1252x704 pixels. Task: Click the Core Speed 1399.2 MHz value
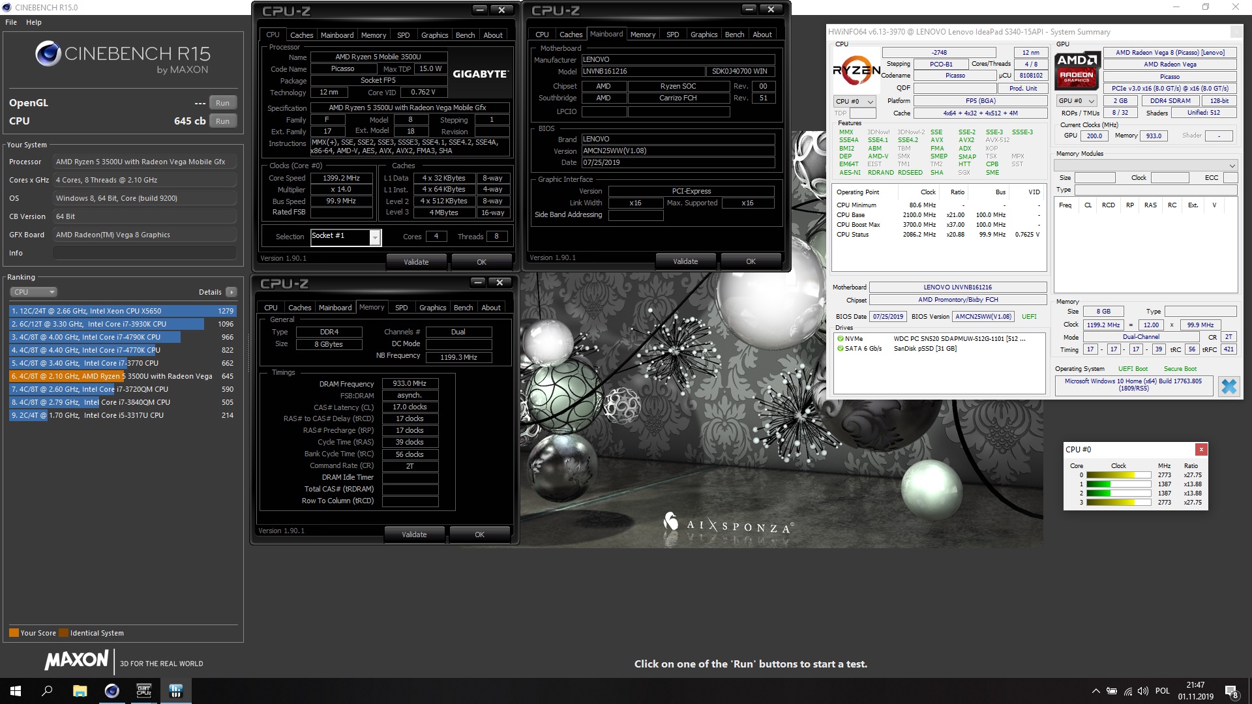(x=341, y=178)
